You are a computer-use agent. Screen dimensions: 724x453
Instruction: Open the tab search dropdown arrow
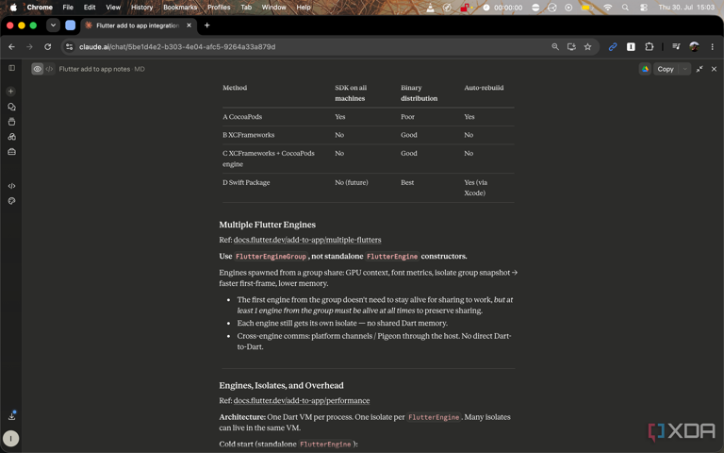click(x=53, y=25)
